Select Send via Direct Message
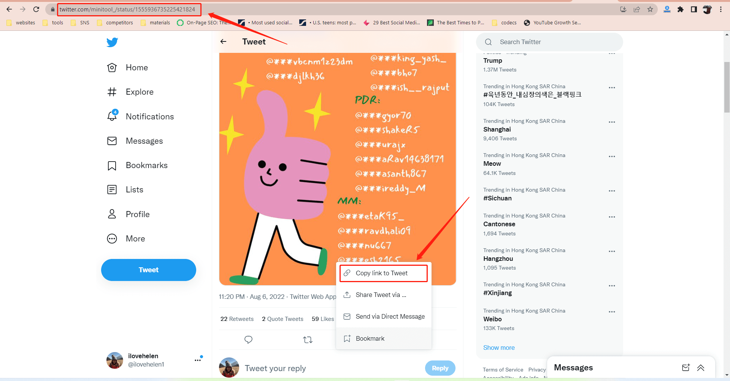This screenshot has width=730, height=381. [x=384, y=317]
